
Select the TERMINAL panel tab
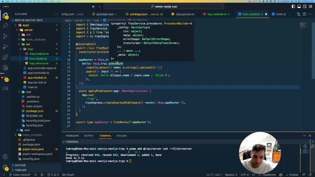click(x=105, y=136)
